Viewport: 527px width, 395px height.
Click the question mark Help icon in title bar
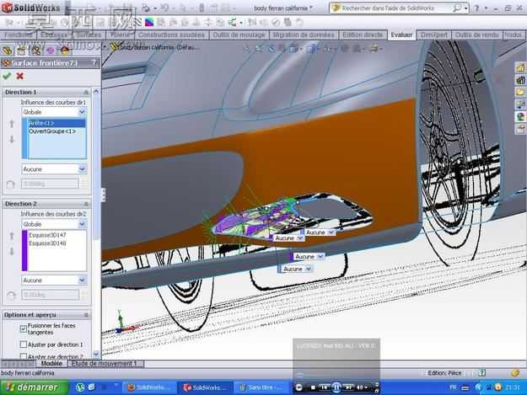click(x=476, y=8)
